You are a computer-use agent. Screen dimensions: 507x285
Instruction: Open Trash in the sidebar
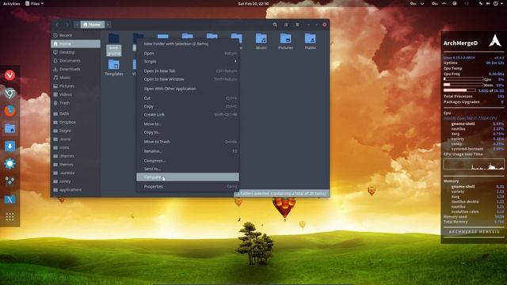coord(76,103)
